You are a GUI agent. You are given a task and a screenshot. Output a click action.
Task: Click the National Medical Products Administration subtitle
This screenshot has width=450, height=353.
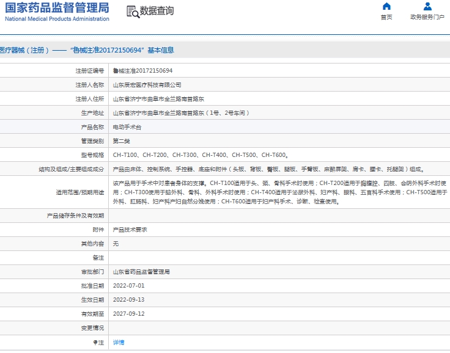tap(57, 19)
